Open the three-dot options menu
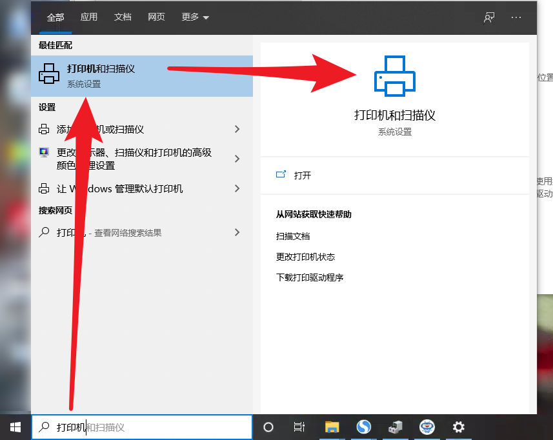553x440 pixels. click(516, 17)
